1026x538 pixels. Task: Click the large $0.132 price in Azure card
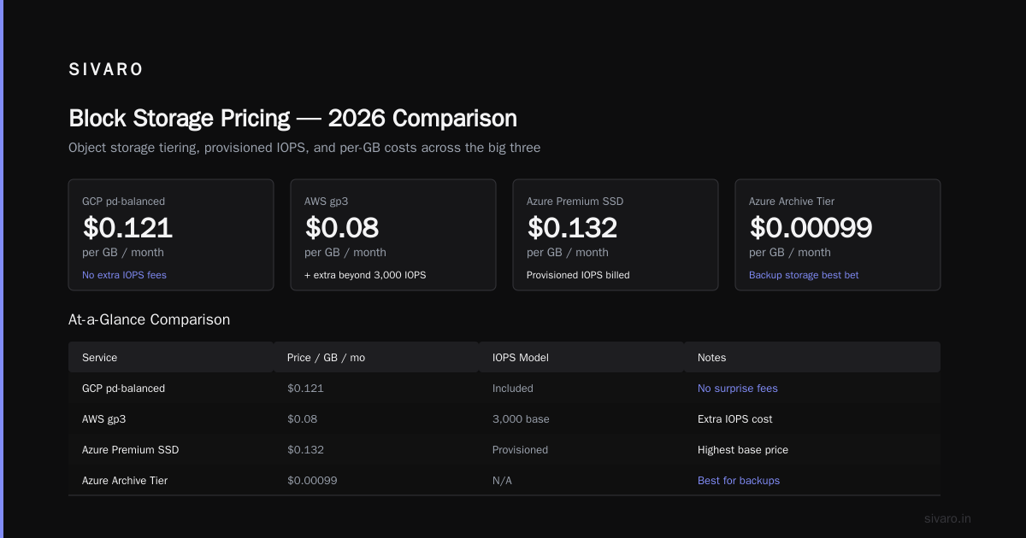click(x=572, y=227)
